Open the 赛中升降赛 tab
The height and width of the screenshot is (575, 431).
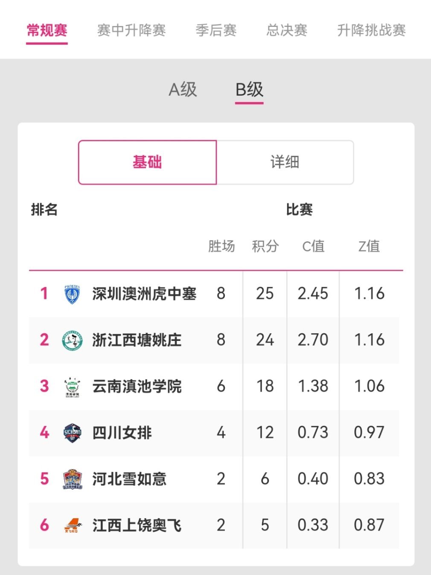point(131,30)
